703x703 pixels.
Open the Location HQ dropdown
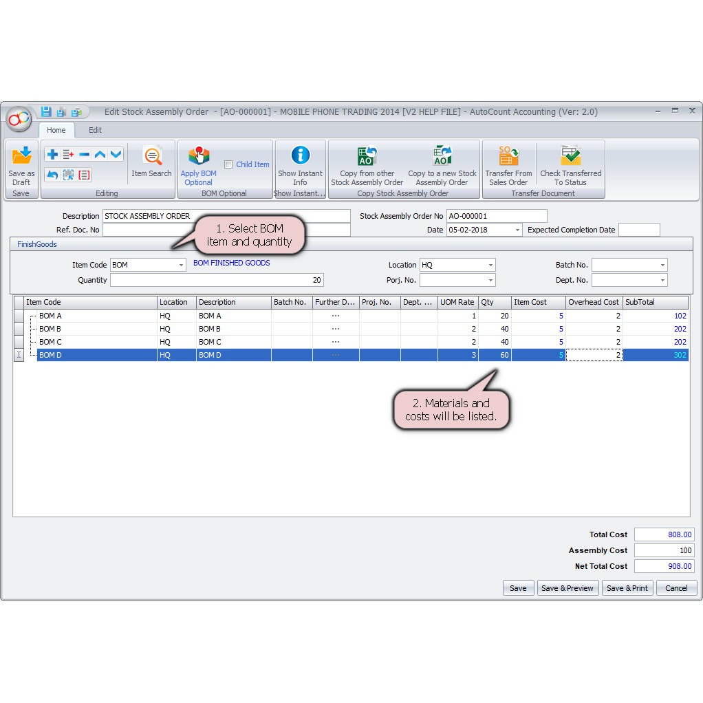(x=490, y=266)
